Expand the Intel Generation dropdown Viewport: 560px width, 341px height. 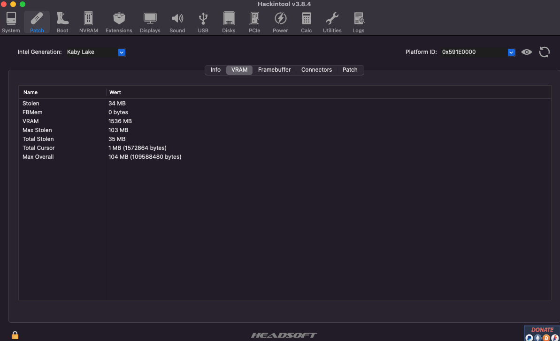point(122,52)
